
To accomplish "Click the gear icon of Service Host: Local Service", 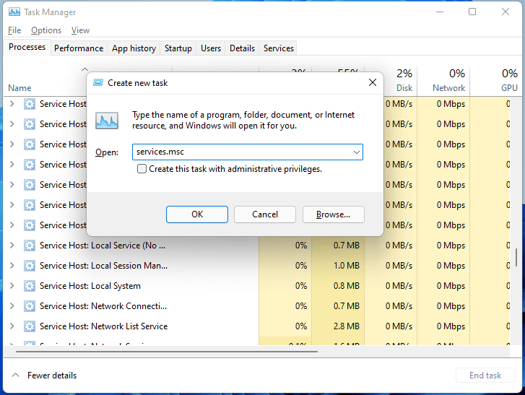I will 30,246.
